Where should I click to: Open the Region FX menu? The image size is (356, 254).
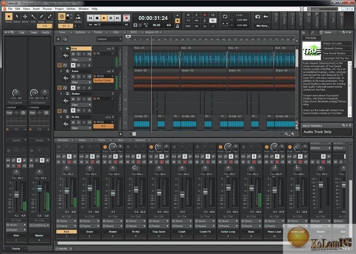[x=153, y=32]
